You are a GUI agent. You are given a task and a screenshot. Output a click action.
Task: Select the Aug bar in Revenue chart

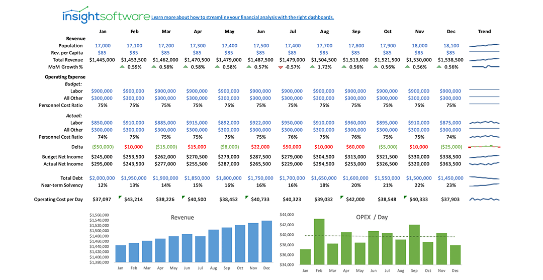coord(214,246)
